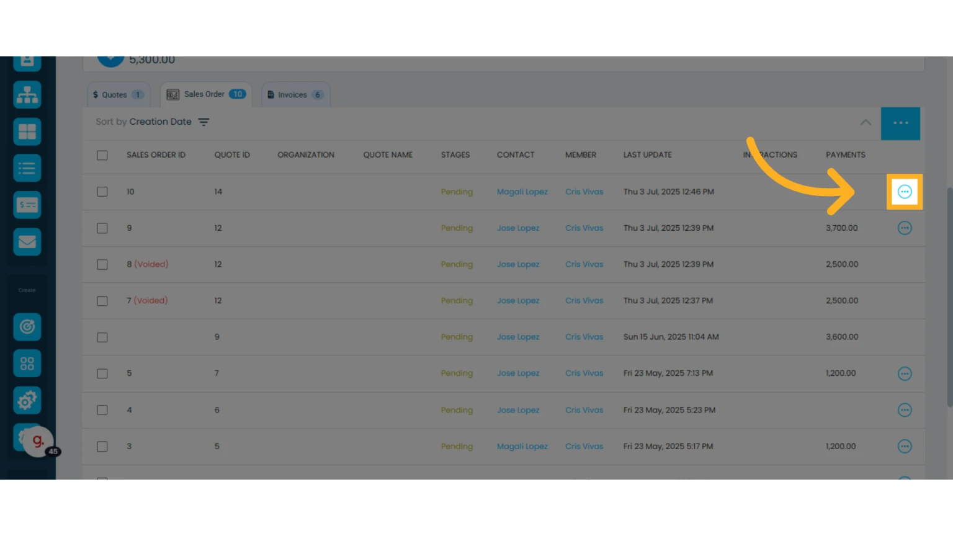Open the red 'g' assistant badge
Viewport: 953px width, 536px height.
tap(38, 441)
